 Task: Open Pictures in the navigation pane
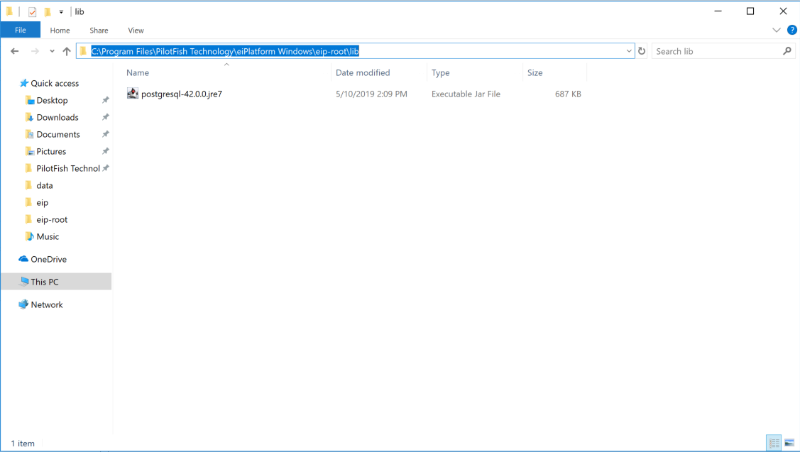pos(51,152)
